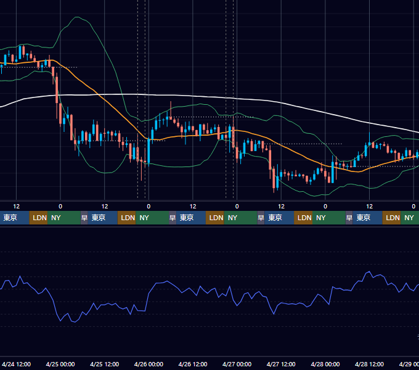Image resolution: width=419 pixels, height=370 pixels.
Task: Click the 4/24 12:00 date label
Action: (x=16, y=364)
